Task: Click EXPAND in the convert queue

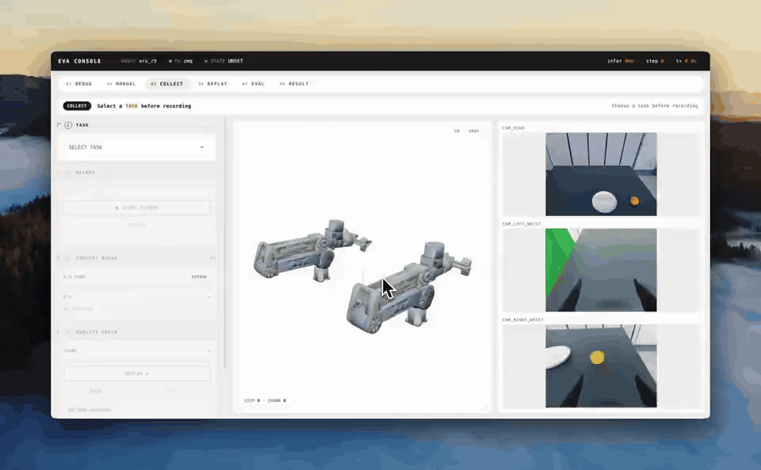Action: pos(199,277)
